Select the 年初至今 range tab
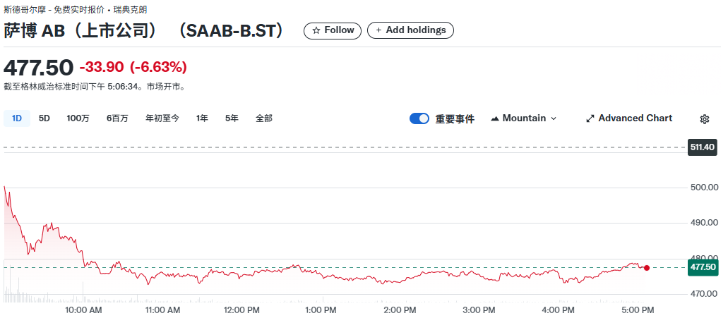This screenshot has height=318, width=728. [x=162, y=118]
